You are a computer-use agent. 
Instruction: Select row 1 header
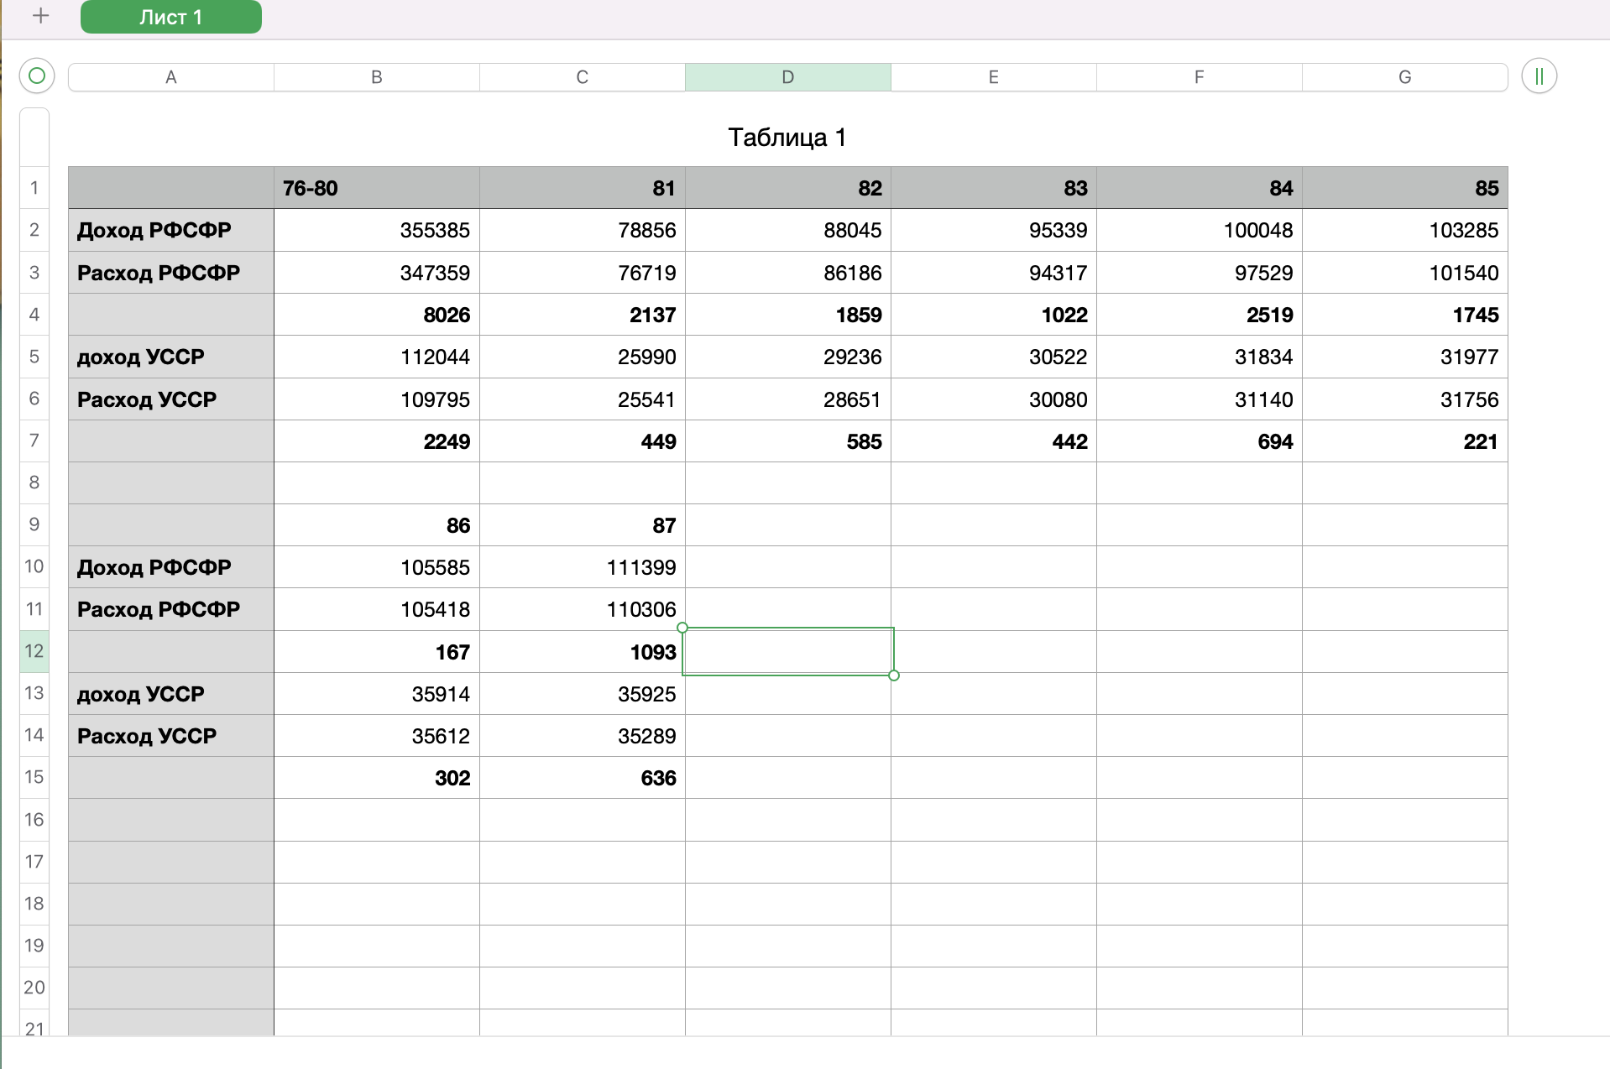(x=34, y=188)
